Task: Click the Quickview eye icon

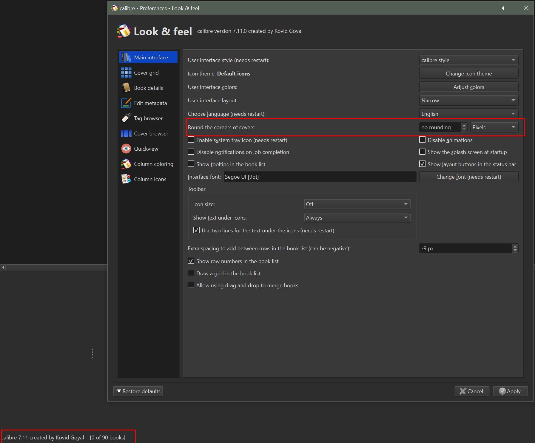Action: pyautogui.click(x=126, y=149)
